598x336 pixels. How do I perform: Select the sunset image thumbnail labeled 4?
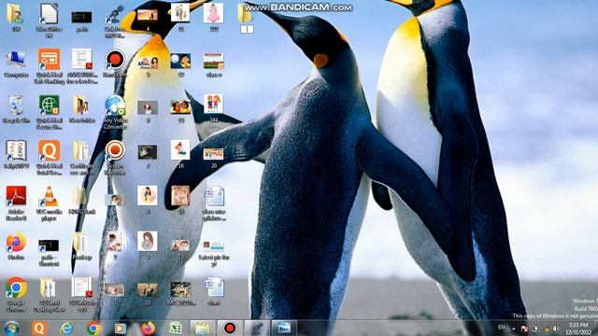click(x=148, y=16)
